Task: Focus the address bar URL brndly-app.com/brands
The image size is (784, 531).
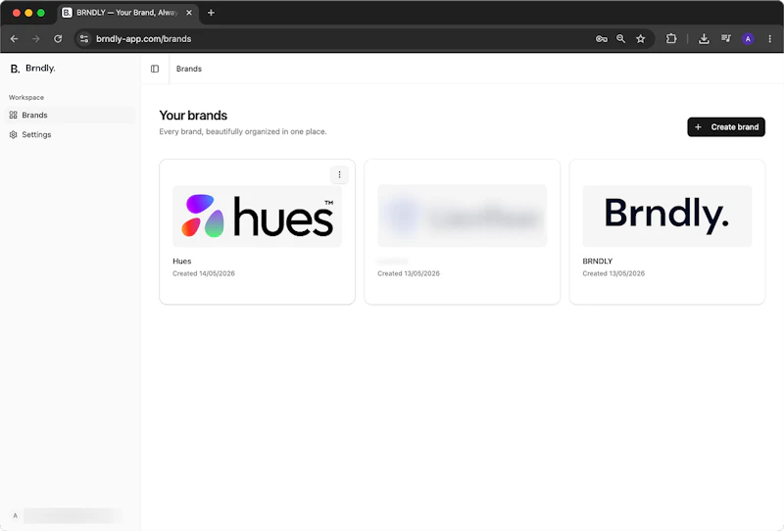Action: pos(143,38)
